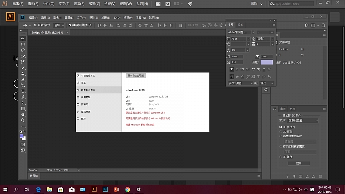This screenshot has height=194, width=345.
Task: Select the 3D Model (3D 模型) radio button
Action: coord(280,132)
